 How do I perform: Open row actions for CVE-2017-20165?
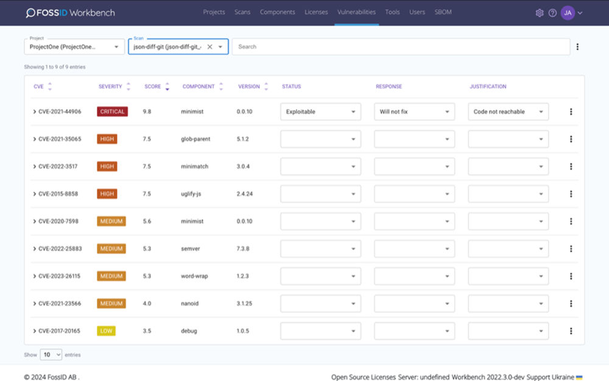click(x=571, y=331)
